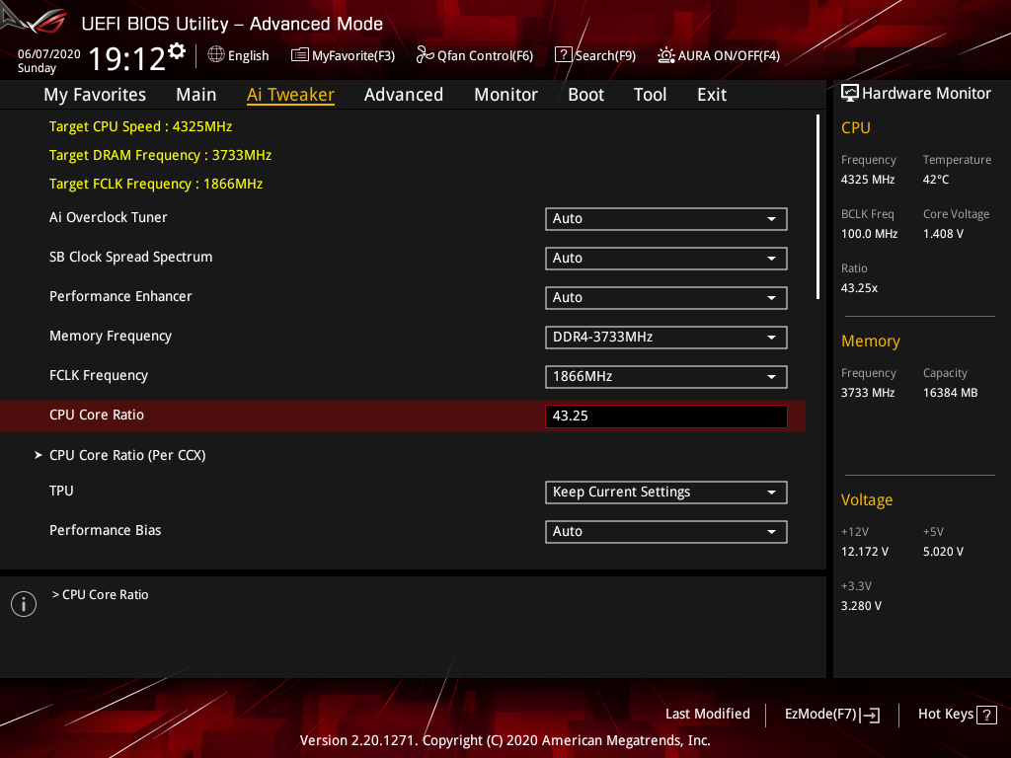Switch to the Boot tab
The height and width of the screenshot is (758, 1011).
coord(585,95)
